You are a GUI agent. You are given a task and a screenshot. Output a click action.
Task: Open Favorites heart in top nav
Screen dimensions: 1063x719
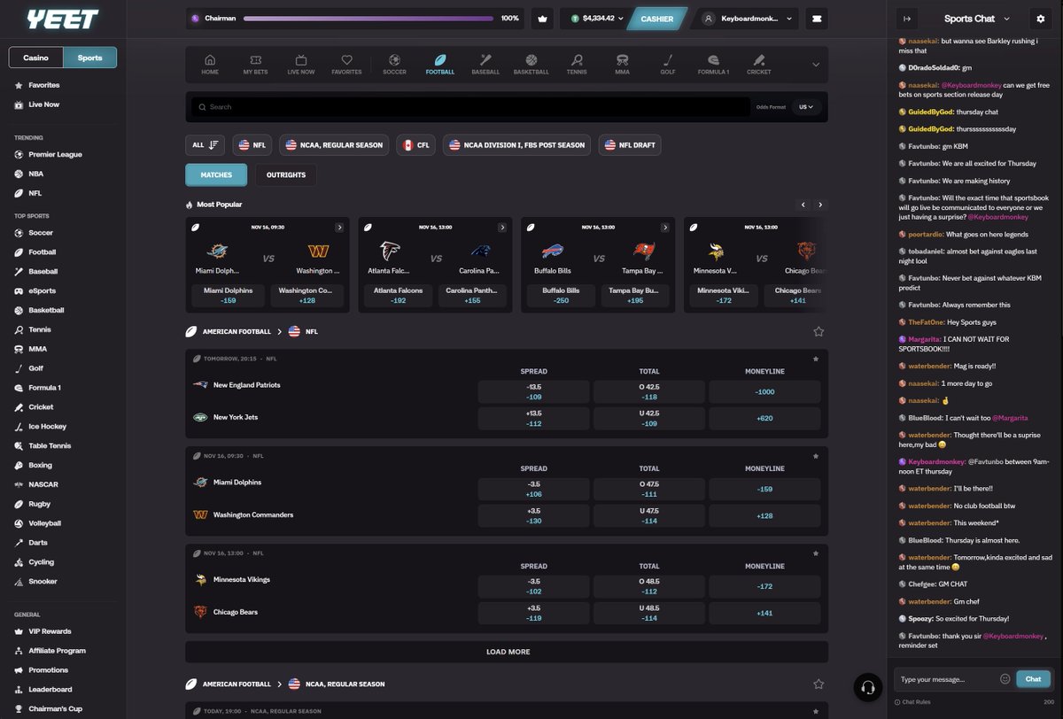pos(346,65)
